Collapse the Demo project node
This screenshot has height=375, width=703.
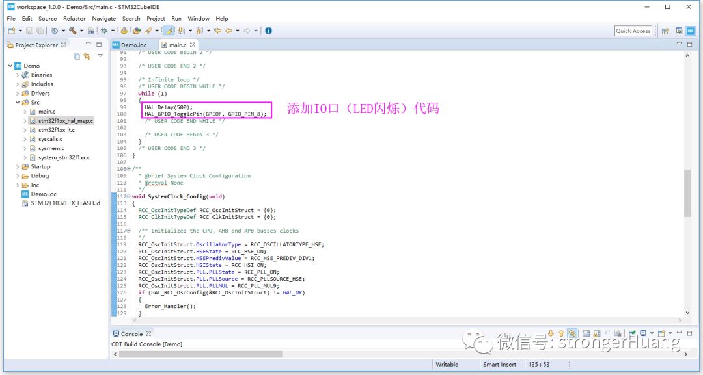[x=10, y=66]
